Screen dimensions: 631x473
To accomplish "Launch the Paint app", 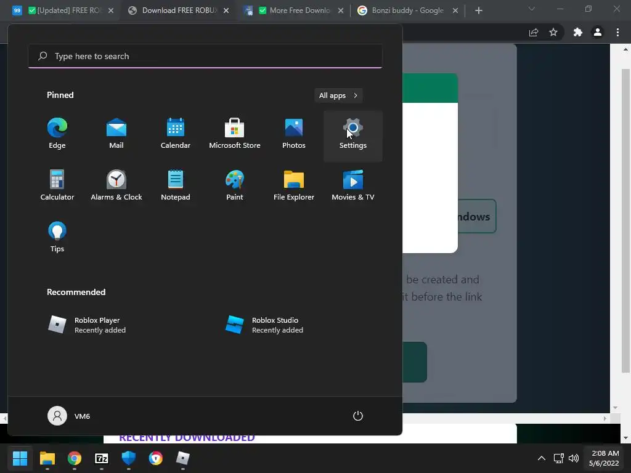I will [235, 186].
